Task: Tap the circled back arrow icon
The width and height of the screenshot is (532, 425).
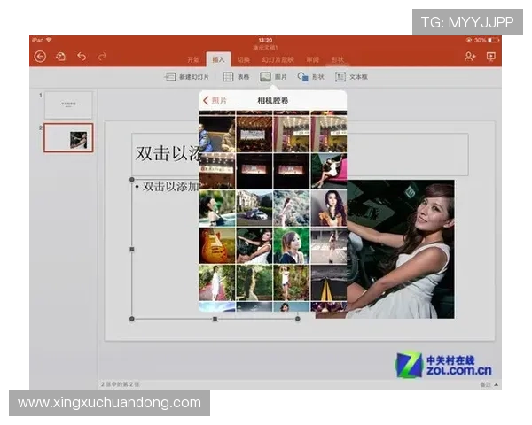Action: (x=40, y=57)
